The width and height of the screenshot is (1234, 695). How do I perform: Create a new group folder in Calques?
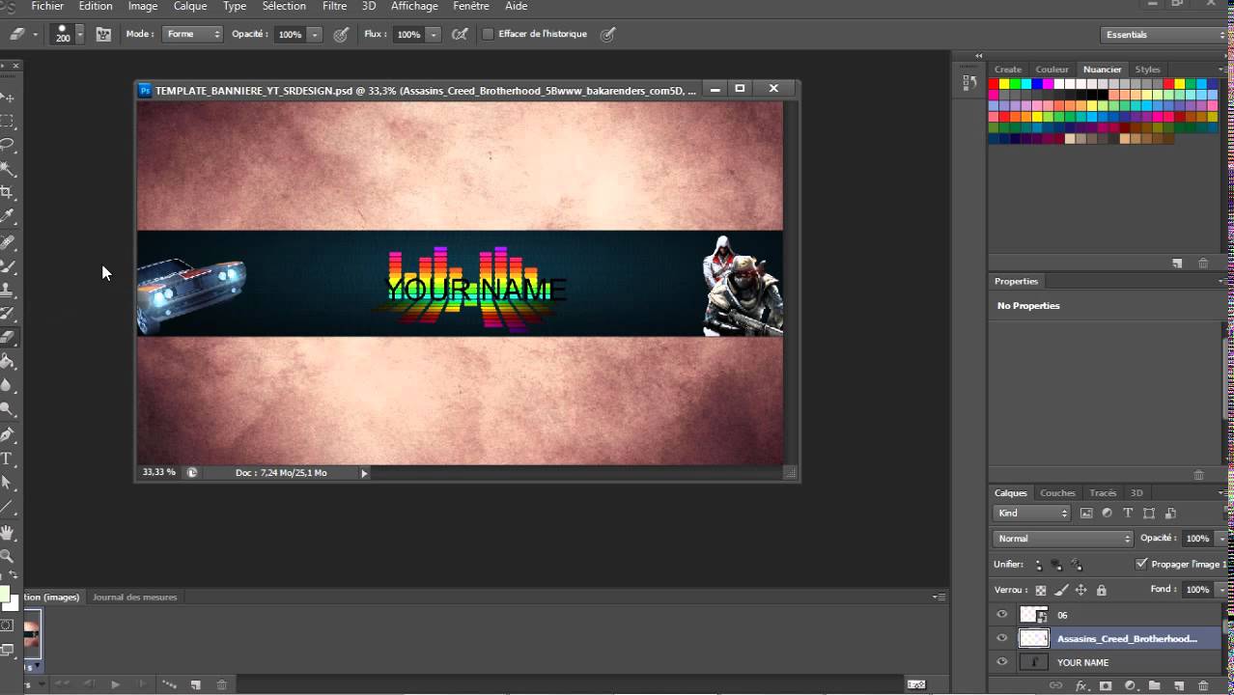pos(1154,685)
